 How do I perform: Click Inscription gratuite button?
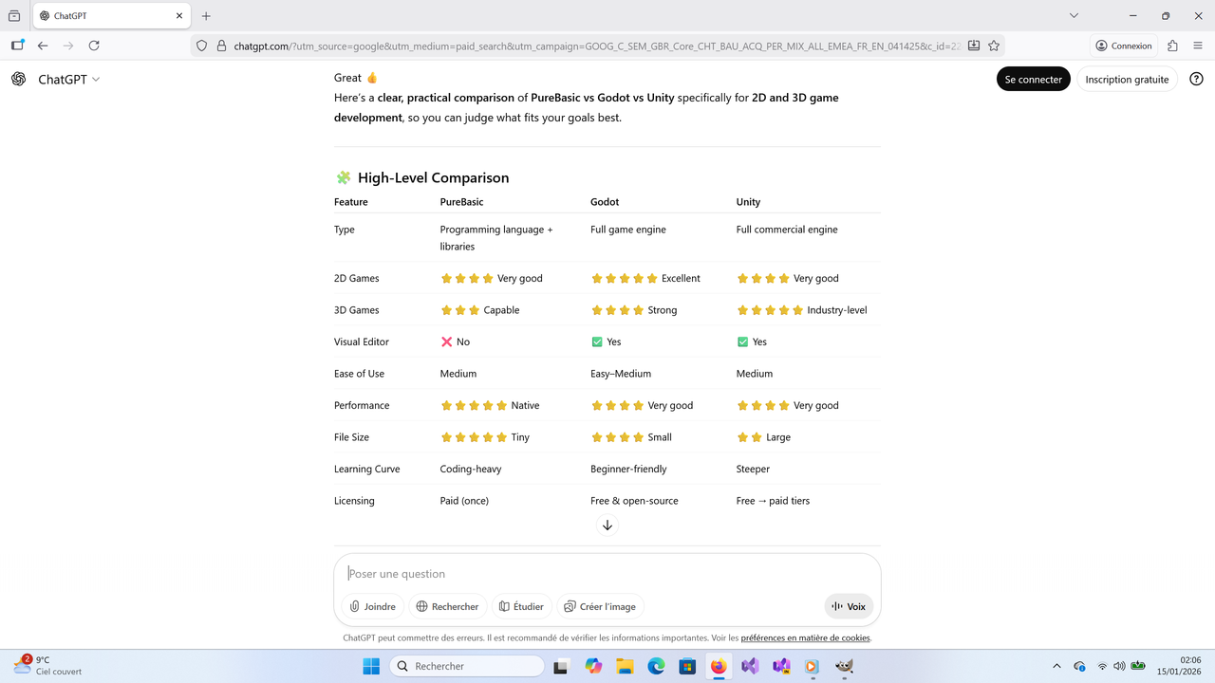1127,80
